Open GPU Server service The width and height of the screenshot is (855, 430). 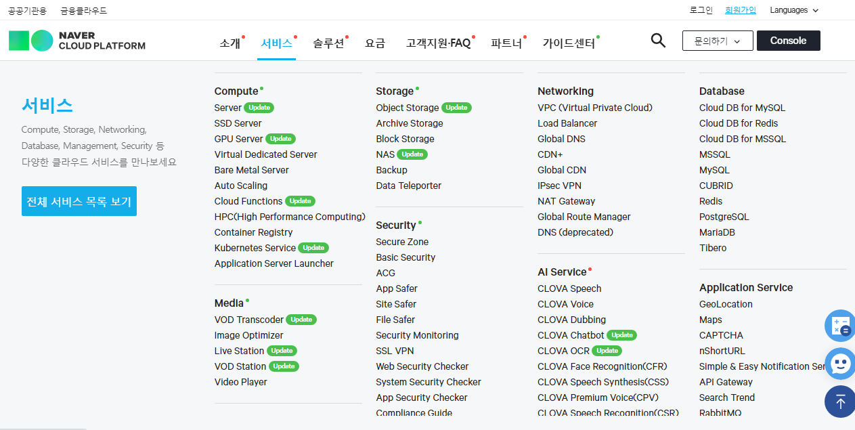(239, 139)
